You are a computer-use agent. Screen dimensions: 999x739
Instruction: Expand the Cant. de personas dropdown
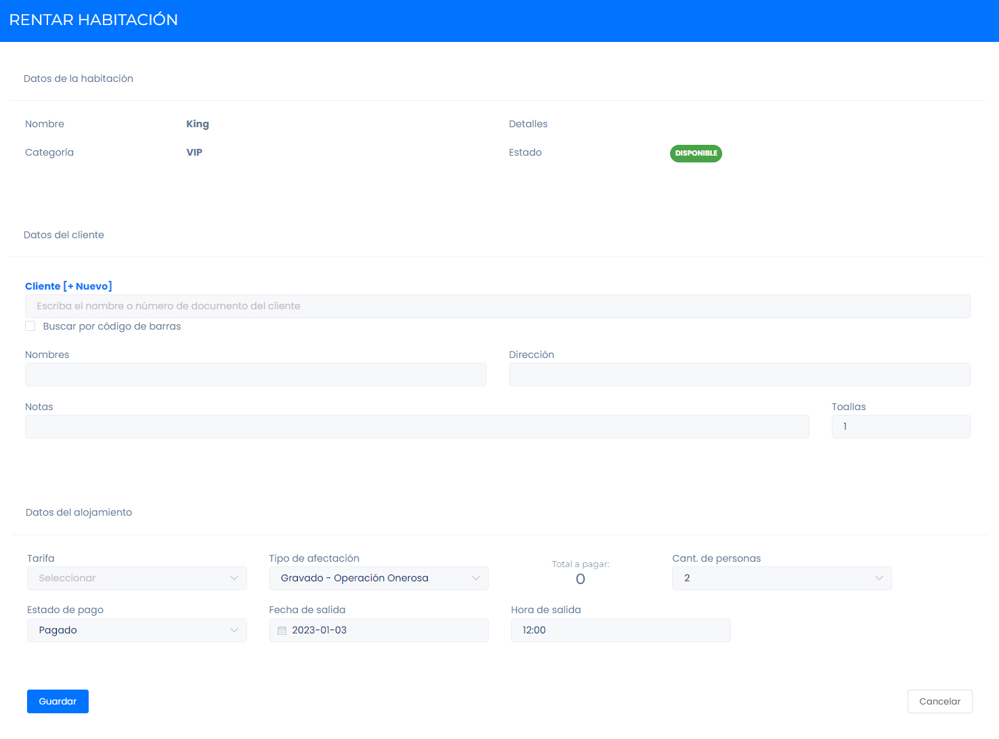pos(781,579)
